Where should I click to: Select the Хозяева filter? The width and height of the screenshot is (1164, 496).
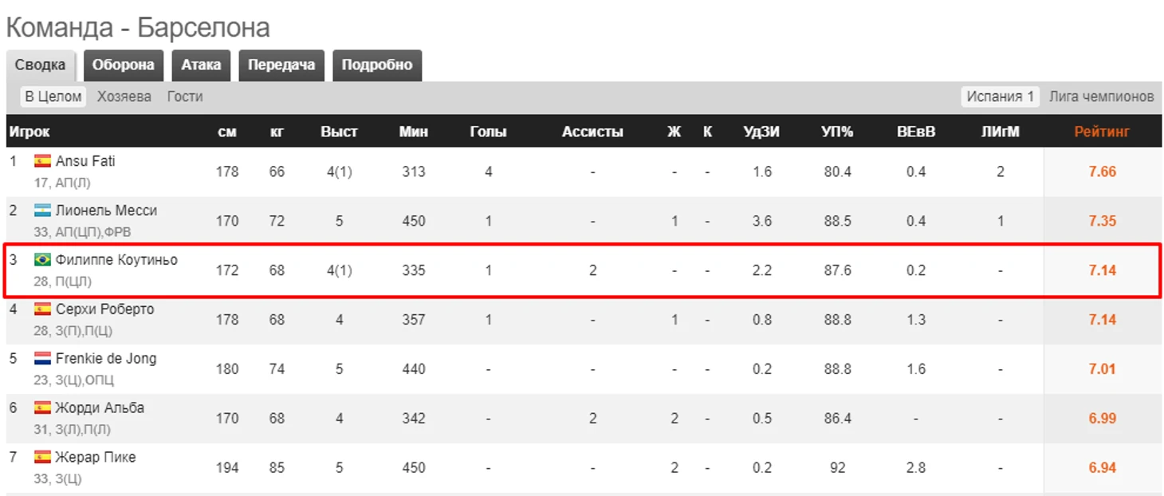(x=124, y=96)
